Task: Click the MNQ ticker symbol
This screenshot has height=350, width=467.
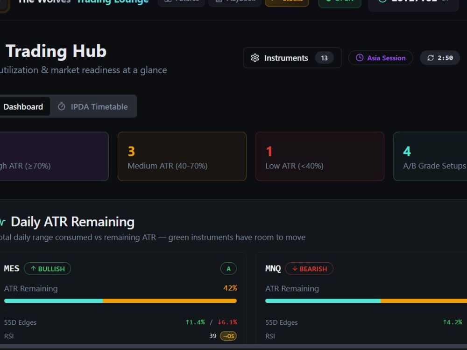Action: click(273, 268)
